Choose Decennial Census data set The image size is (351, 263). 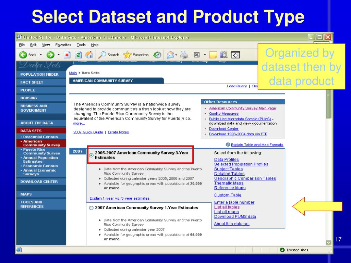click(x=40, y=137)
